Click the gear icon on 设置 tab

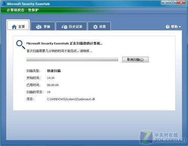coord(95,27)
